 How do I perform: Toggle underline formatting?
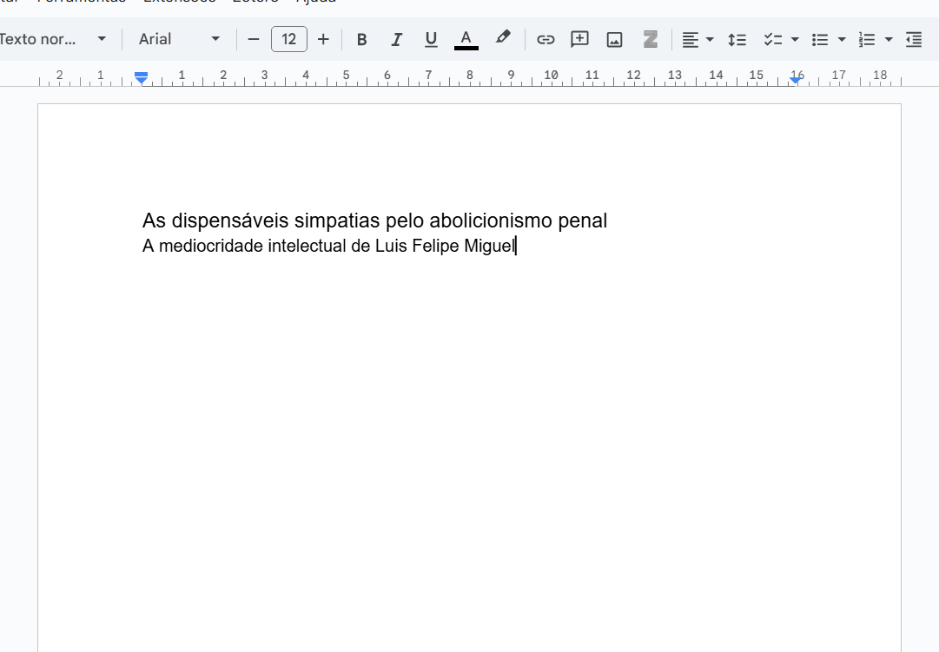point(431,39)
